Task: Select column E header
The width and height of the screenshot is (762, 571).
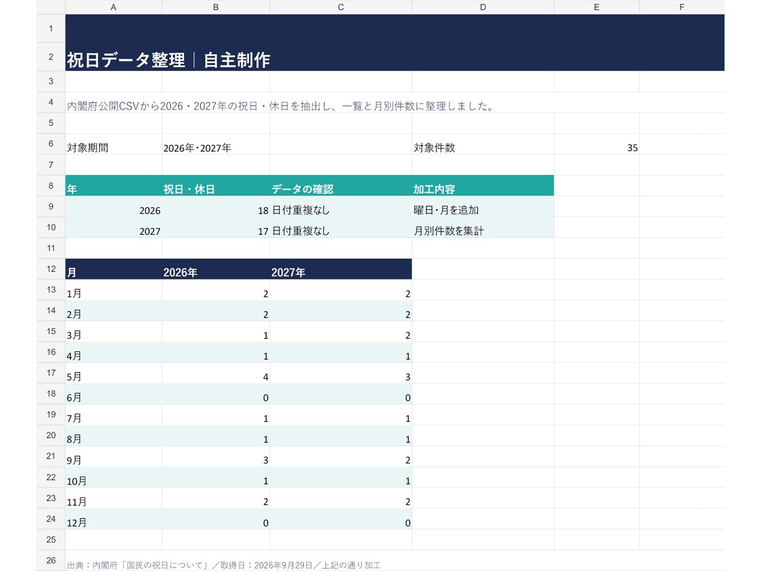Action: (597, 7)
